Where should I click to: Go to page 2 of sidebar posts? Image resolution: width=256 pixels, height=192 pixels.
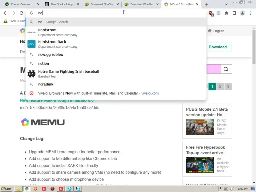tap(220, 86)
